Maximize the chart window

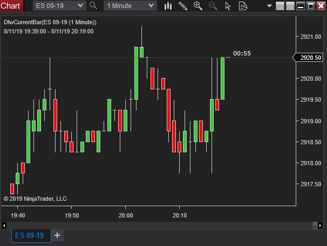[x=311, y=6]
